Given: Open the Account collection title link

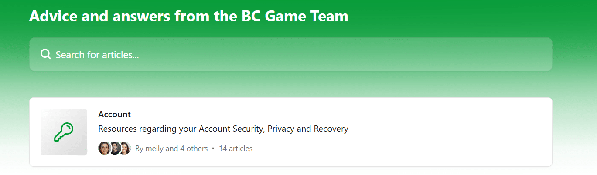Looking at the screenshot, I should (x=114, y=115).
